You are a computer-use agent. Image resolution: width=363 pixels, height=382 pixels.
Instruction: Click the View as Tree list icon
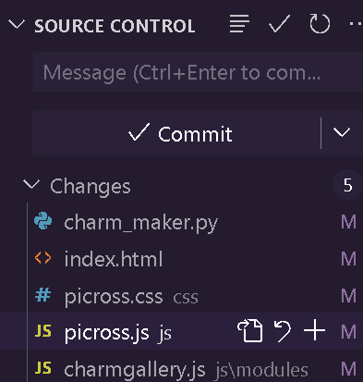(x=239, y=24)
